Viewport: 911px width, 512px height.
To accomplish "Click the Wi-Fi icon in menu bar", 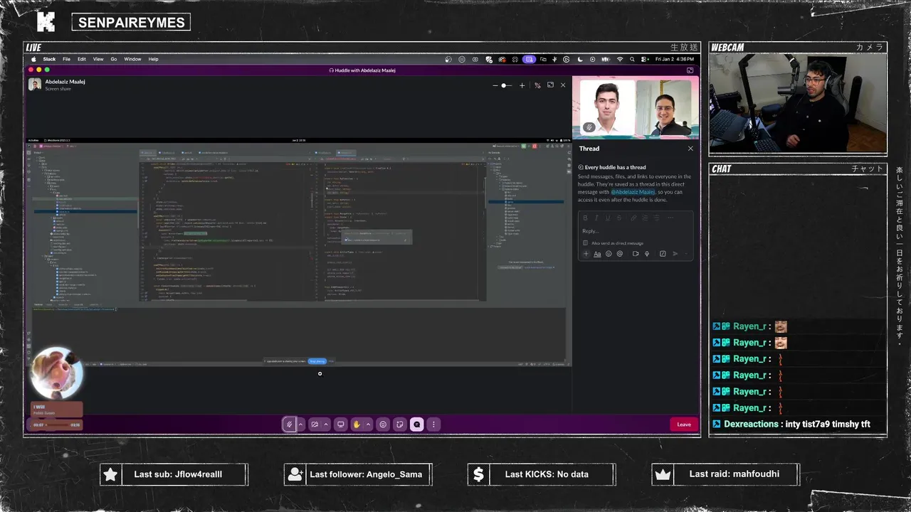I will pyautogui.click(x=620, y=59).
